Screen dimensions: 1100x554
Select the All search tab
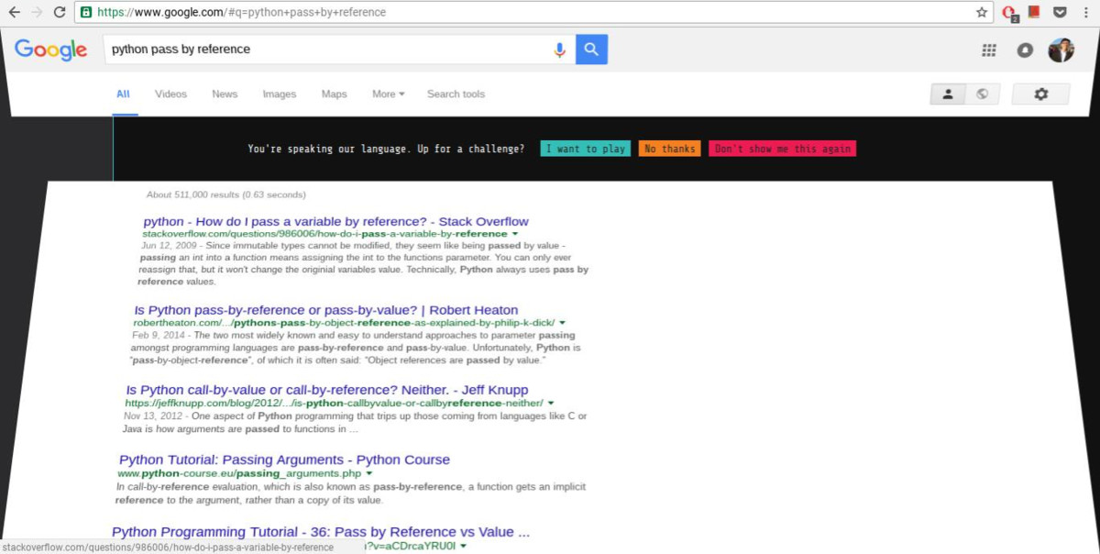point(123,94)
